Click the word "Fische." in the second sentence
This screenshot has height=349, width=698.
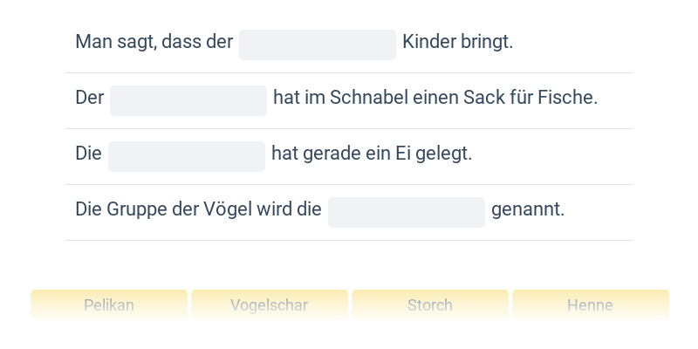568,98
